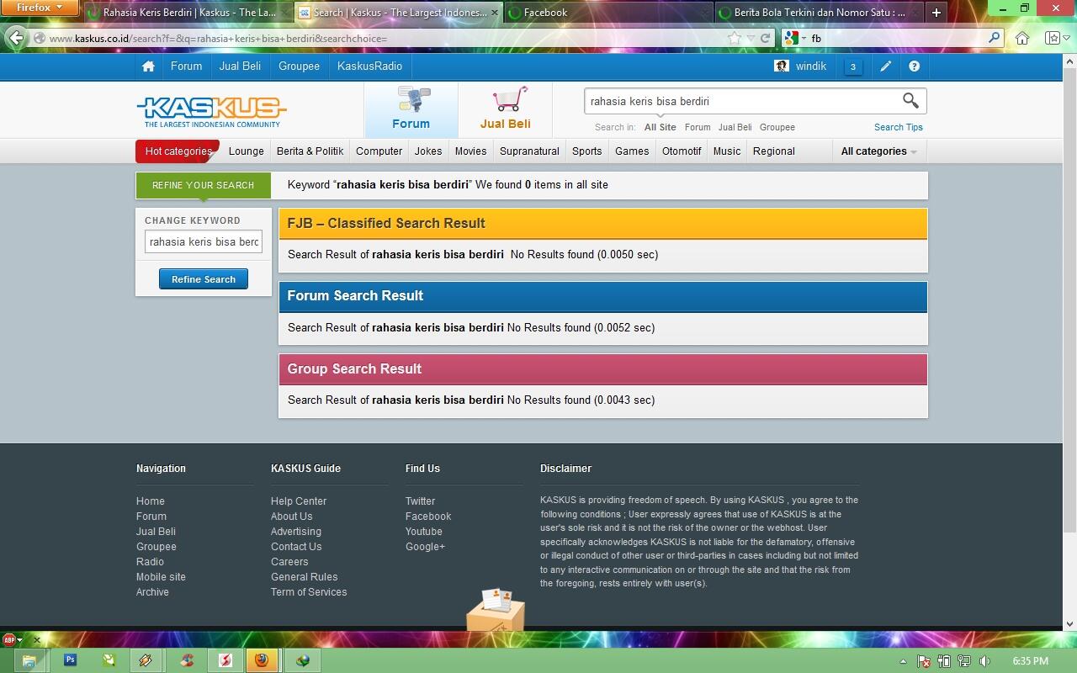Switch to the Berita Bola Terkini tab
1077x673 pixels.
[817, 13]
